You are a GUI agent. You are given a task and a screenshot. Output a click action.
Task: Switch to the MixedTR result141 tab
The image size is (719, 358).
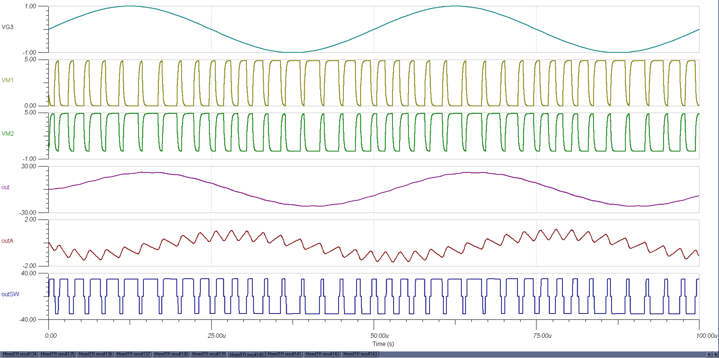[x=284, y=354]
